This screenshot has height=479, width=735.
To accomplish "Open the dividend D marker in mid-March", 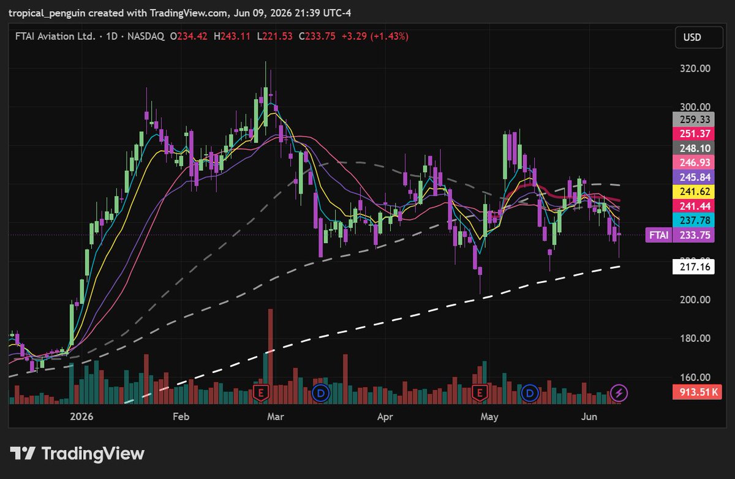I will click(x=320, y=392).
